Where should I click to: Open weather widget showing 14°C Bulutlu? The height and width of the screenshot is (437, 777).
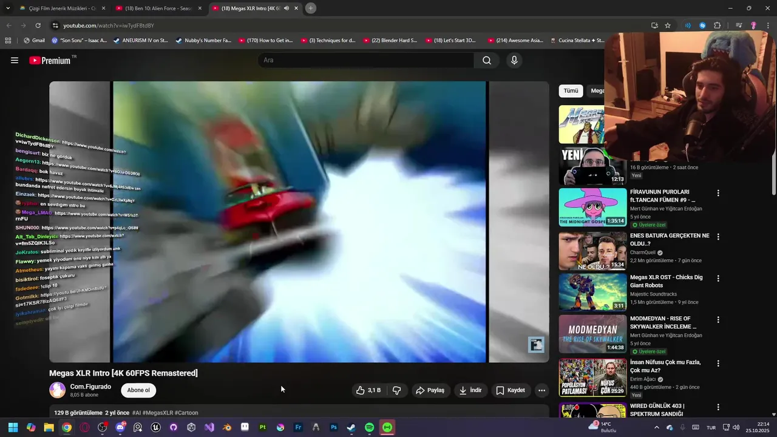coord(602,427)
